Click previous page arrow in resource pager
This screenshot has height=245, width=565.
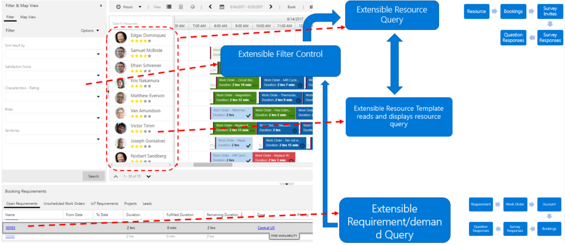coord(116,177)
